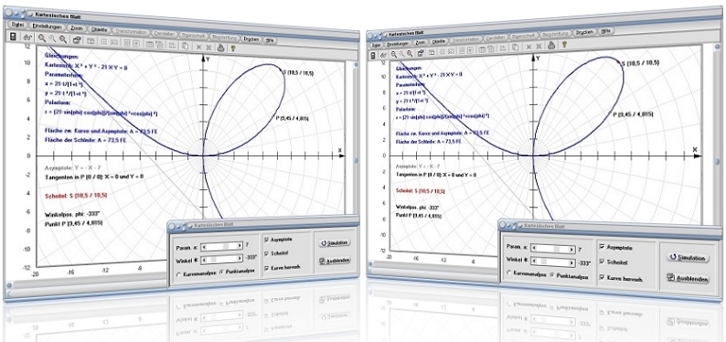This screenshot has width=726, height=342.
Task: Click the second X delete icon, right window
Action: tap(539, 47)
